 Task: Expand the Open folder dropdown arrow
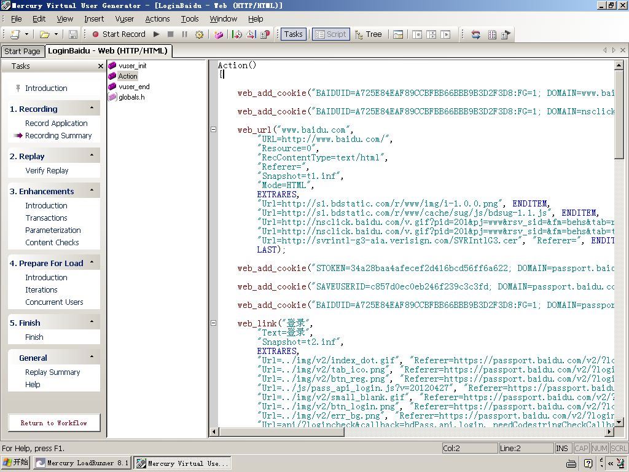coord(56,34)
